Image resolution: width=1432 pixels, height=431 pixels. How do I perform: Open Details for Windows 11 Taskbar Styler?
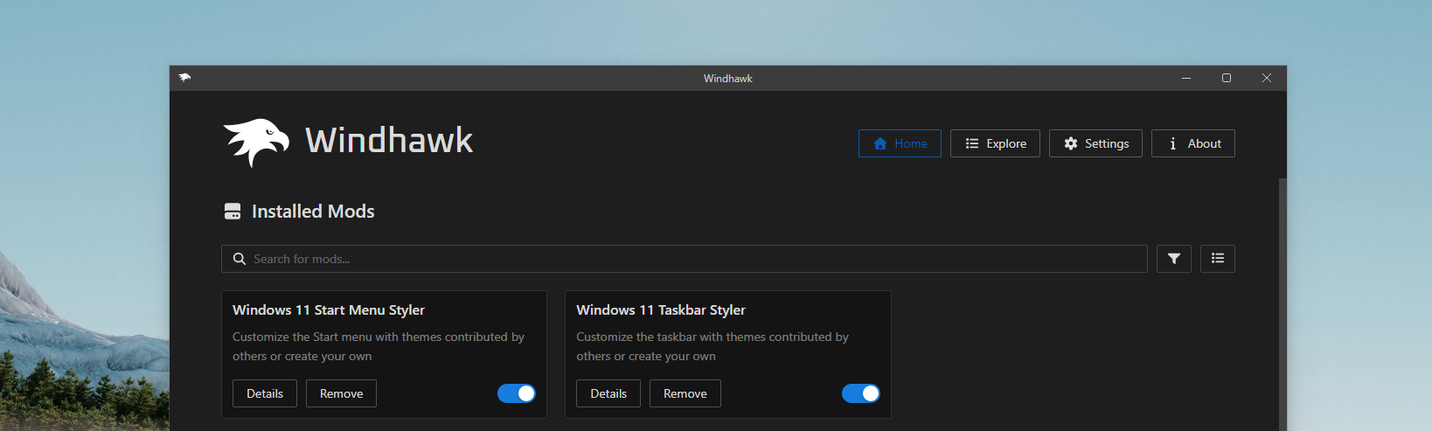click(x=608, y=393)
